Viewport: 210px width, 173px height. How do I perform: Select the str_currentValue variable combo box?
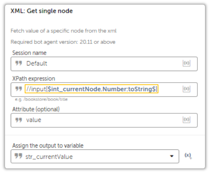pos(95,156)
